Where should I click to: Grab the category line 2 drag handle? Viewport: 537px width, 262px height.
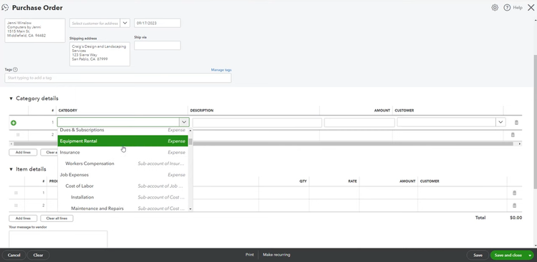coord(18,135)
